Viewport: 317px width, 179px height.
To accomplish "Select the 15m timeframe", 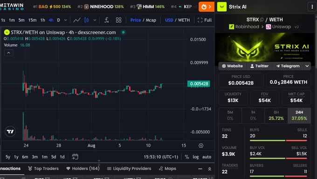I will [x=32, y=20].
